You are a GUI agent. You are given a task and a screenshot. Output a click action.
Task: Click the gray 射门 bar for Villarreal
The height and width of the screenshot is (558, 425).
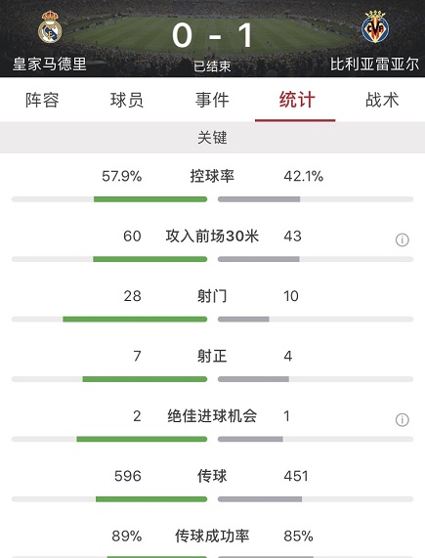pyautogui.click(x=243, y=320)
